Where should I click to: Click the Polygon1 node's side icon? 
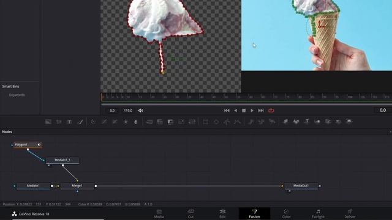coord(39,145)
